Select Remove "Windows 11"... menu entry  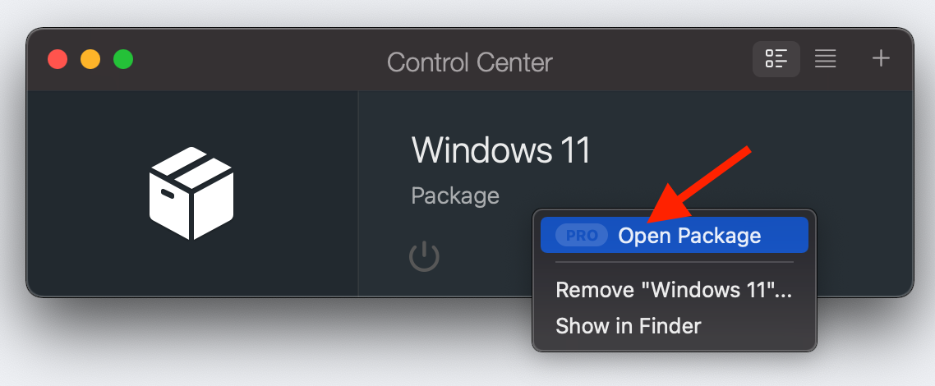coord(674,290)
